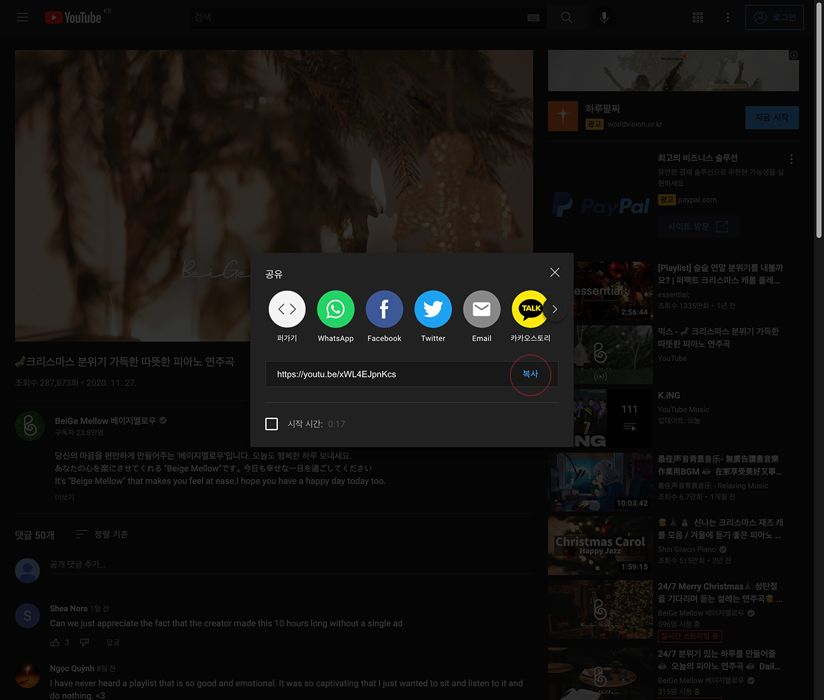
Task: Open the 하루팔찌 ad title
Action: tap(602, 109)
